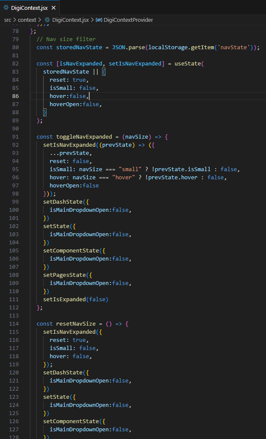Image resolution: width=266 pixels, height=439 pixels.
Task: Click the React file icon in the DigiContext.jsx tab
Action: (x=6, y=8)
